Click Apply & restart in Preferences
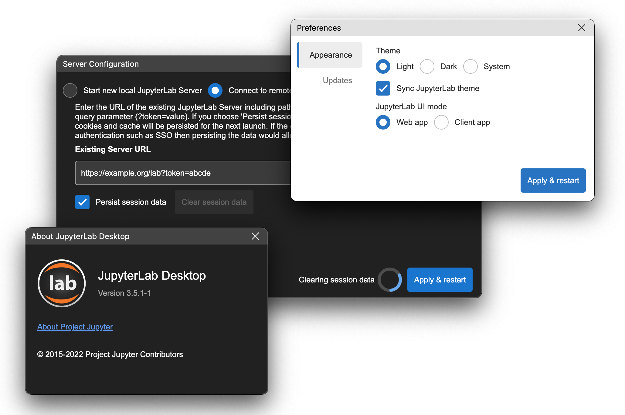Screen dimensions: 625x415 (x=553, y=181)
